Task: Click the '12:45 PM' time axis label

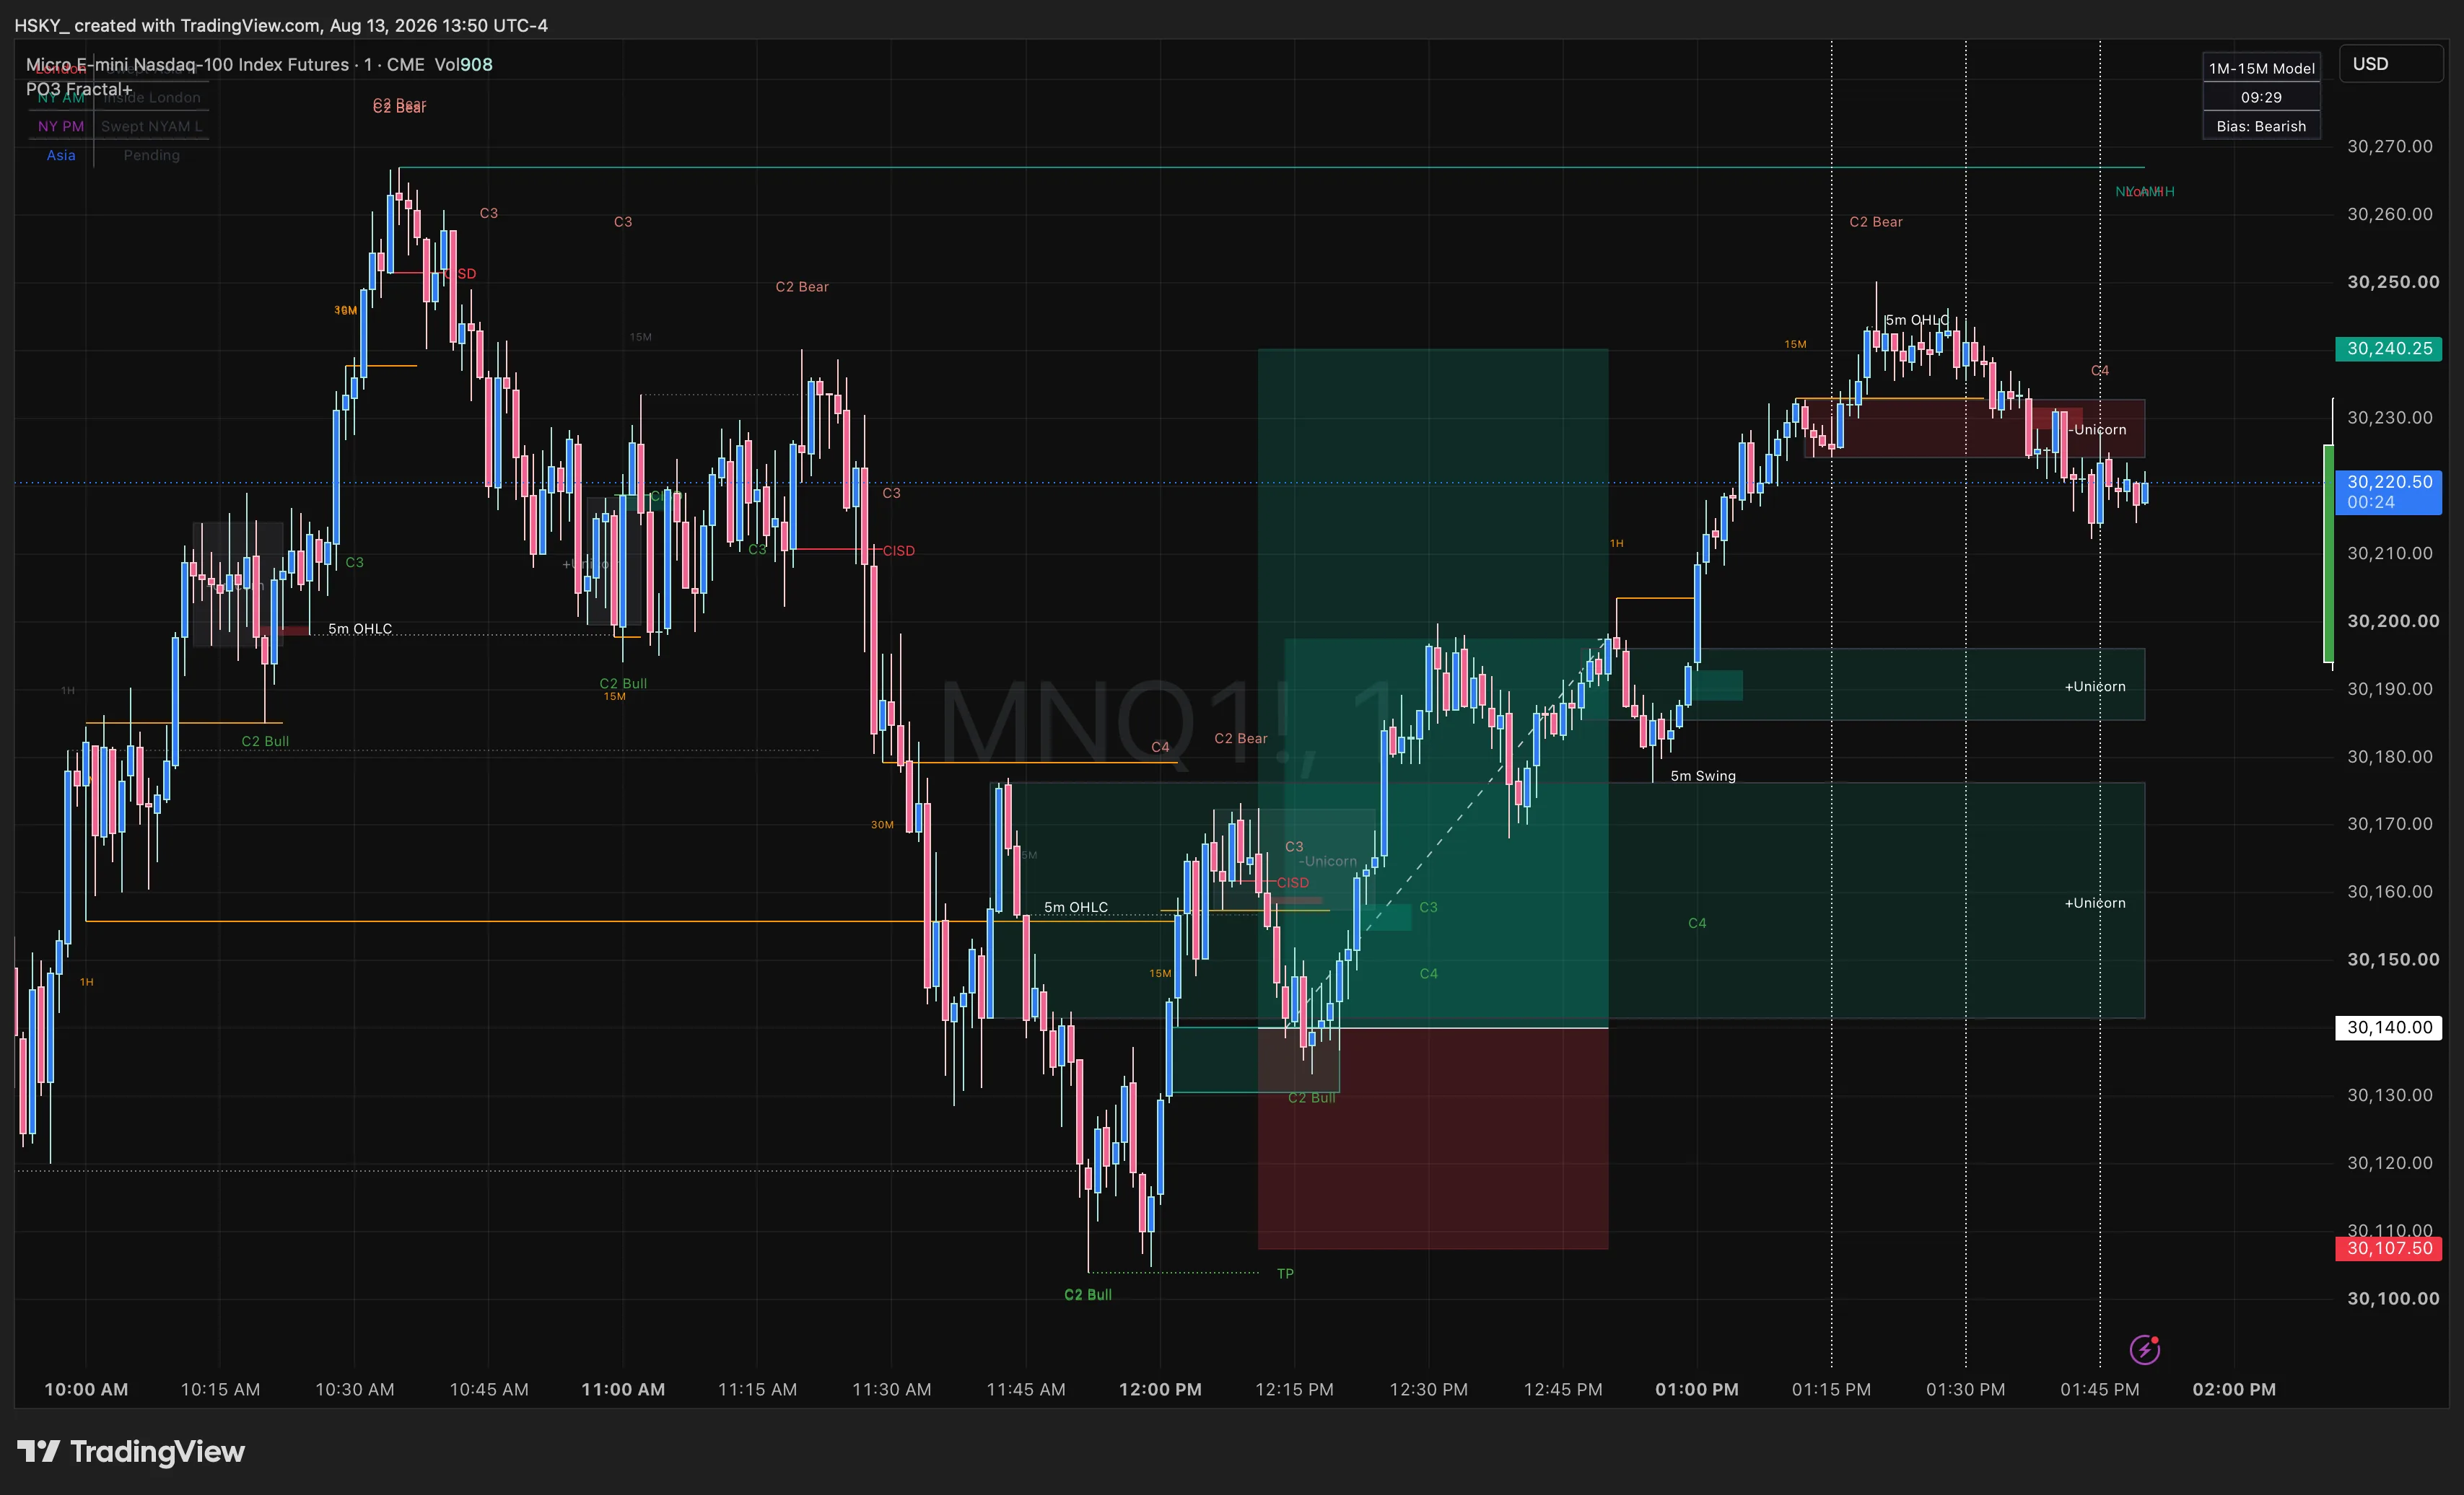Action: (x=1563, y=1389)
